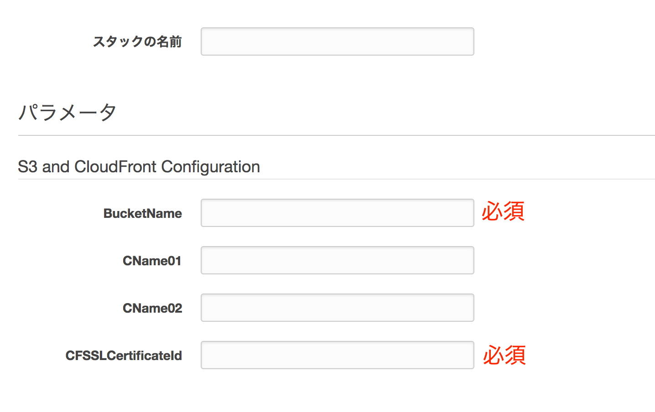
Task: Click the S3 and CloudFront Configuration heading
Action: coord(139,167)
